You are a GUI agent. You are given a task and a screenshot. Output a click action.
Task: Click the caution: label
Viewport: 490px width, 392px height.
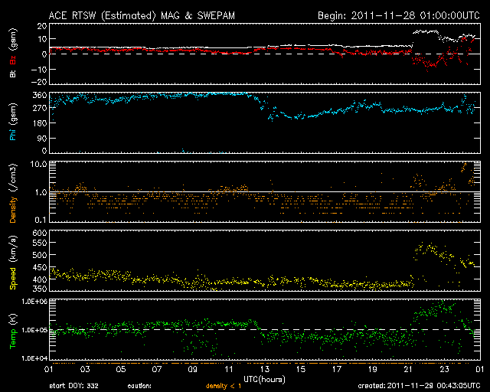coord(139,386)
